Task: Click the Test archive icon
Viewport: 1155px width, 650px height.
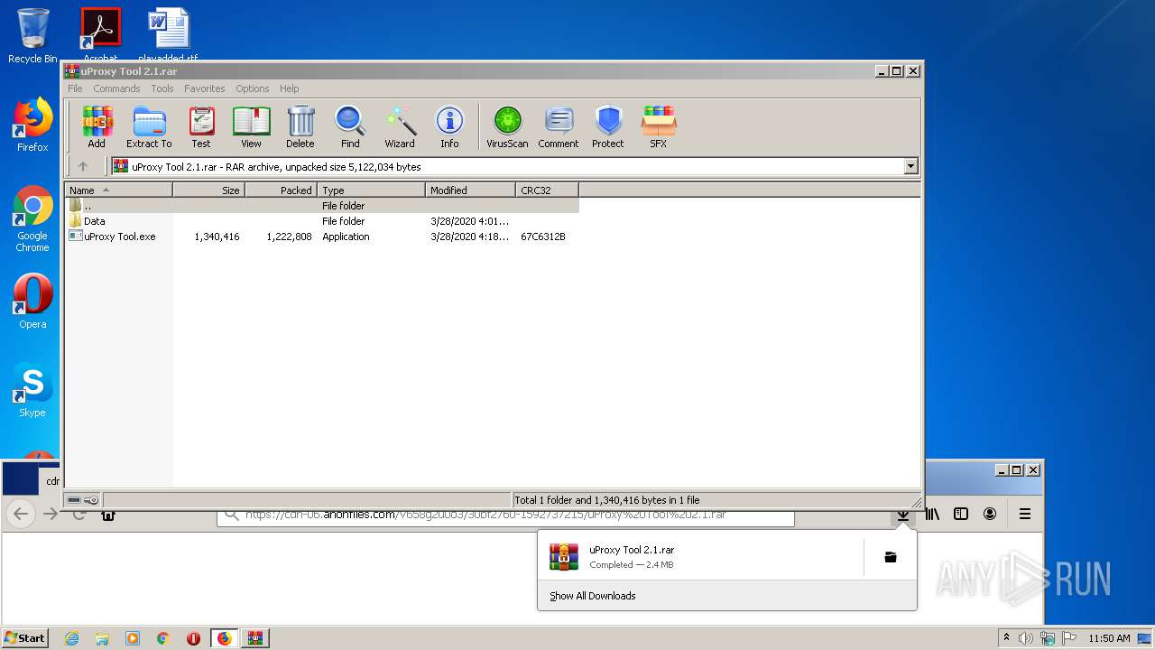Action: (x=201, y=127)
